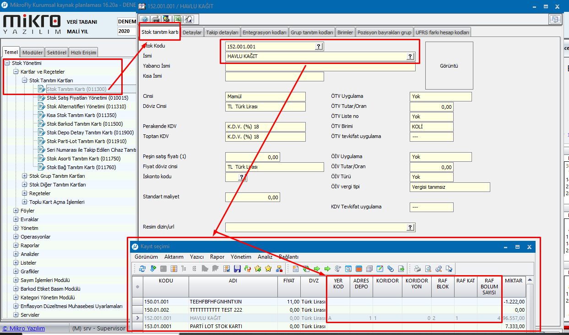569x335 pixels.
Task: Click the blue search window icon
Action: pos(348,269)
